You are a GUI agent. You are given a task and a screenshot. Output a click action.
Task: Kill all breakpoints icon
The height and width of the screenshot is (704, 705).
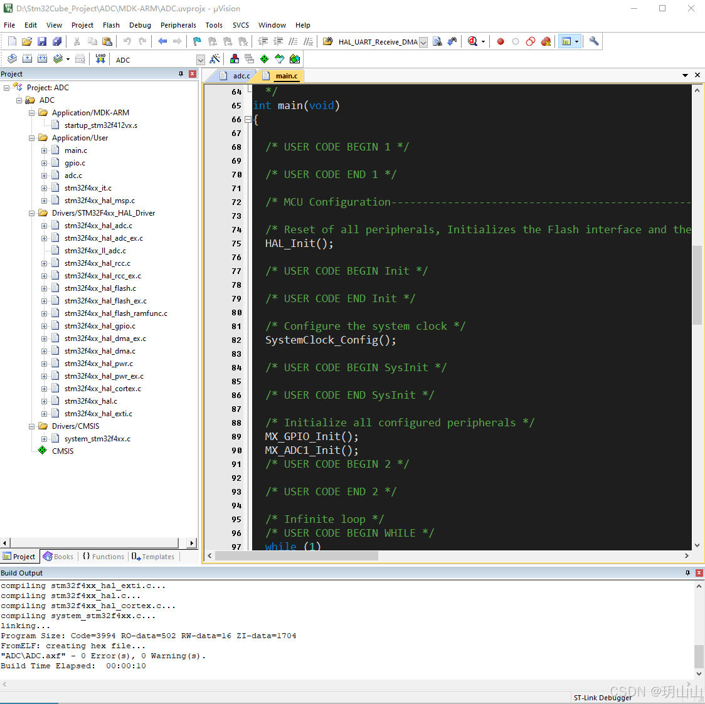(x=546, y=42)
